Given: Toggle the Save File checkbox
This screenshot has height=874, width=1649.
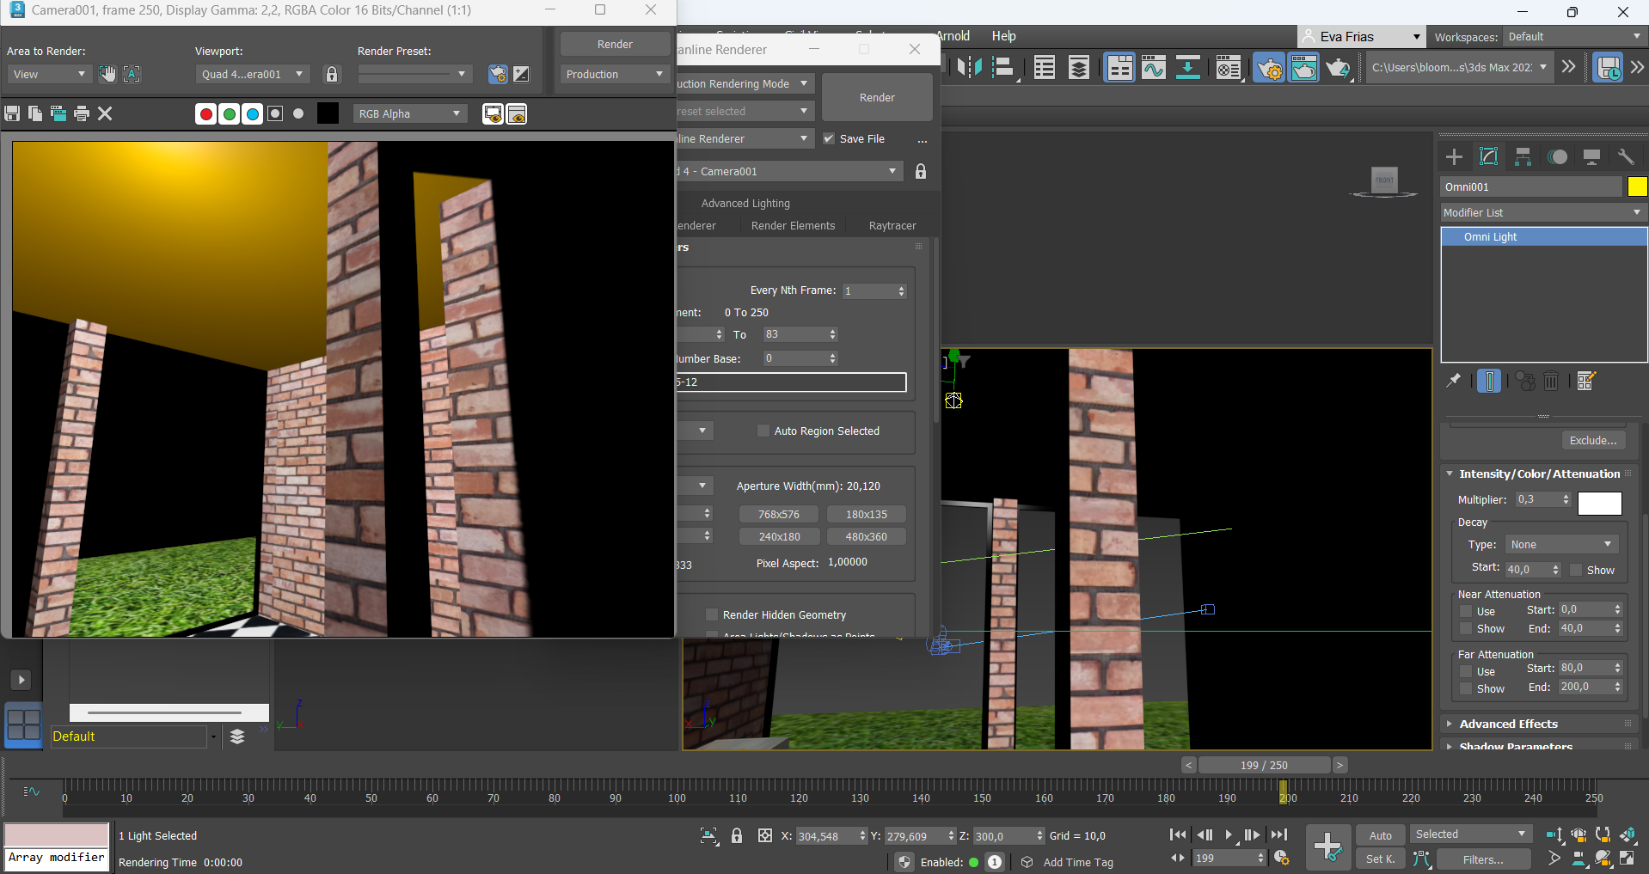Looking at the screenshot, I should pos(829,138).
